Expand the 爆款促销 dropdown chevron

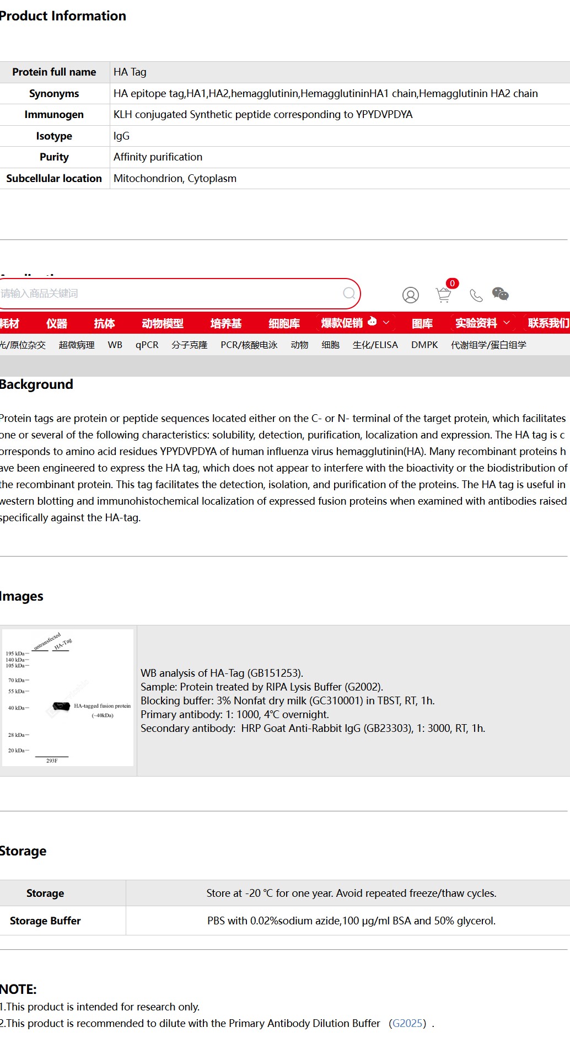coord(386,323)
